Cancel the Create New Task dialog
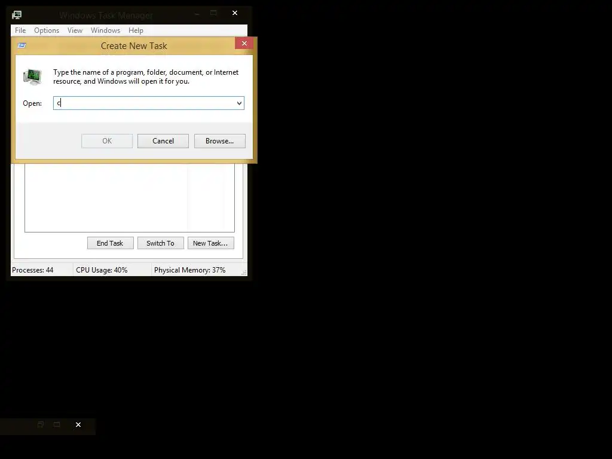This screenshot has width=612, height=459. tap(163, 141)
